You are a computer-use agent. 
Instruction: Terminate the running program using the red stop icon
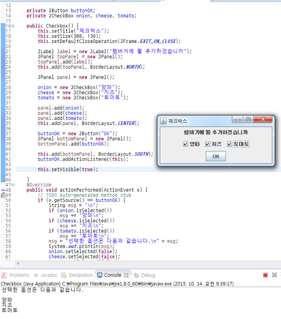click(265, 275)
